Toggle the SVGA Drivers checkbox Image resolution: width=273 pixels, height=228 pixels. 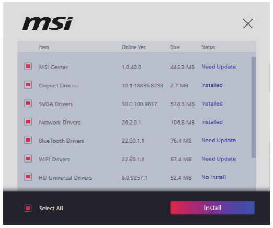tap(28, 103)
